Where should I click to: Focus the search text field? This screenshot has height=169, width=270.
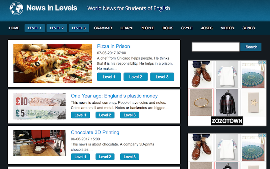pyautogui.click(x=216, y=47)
